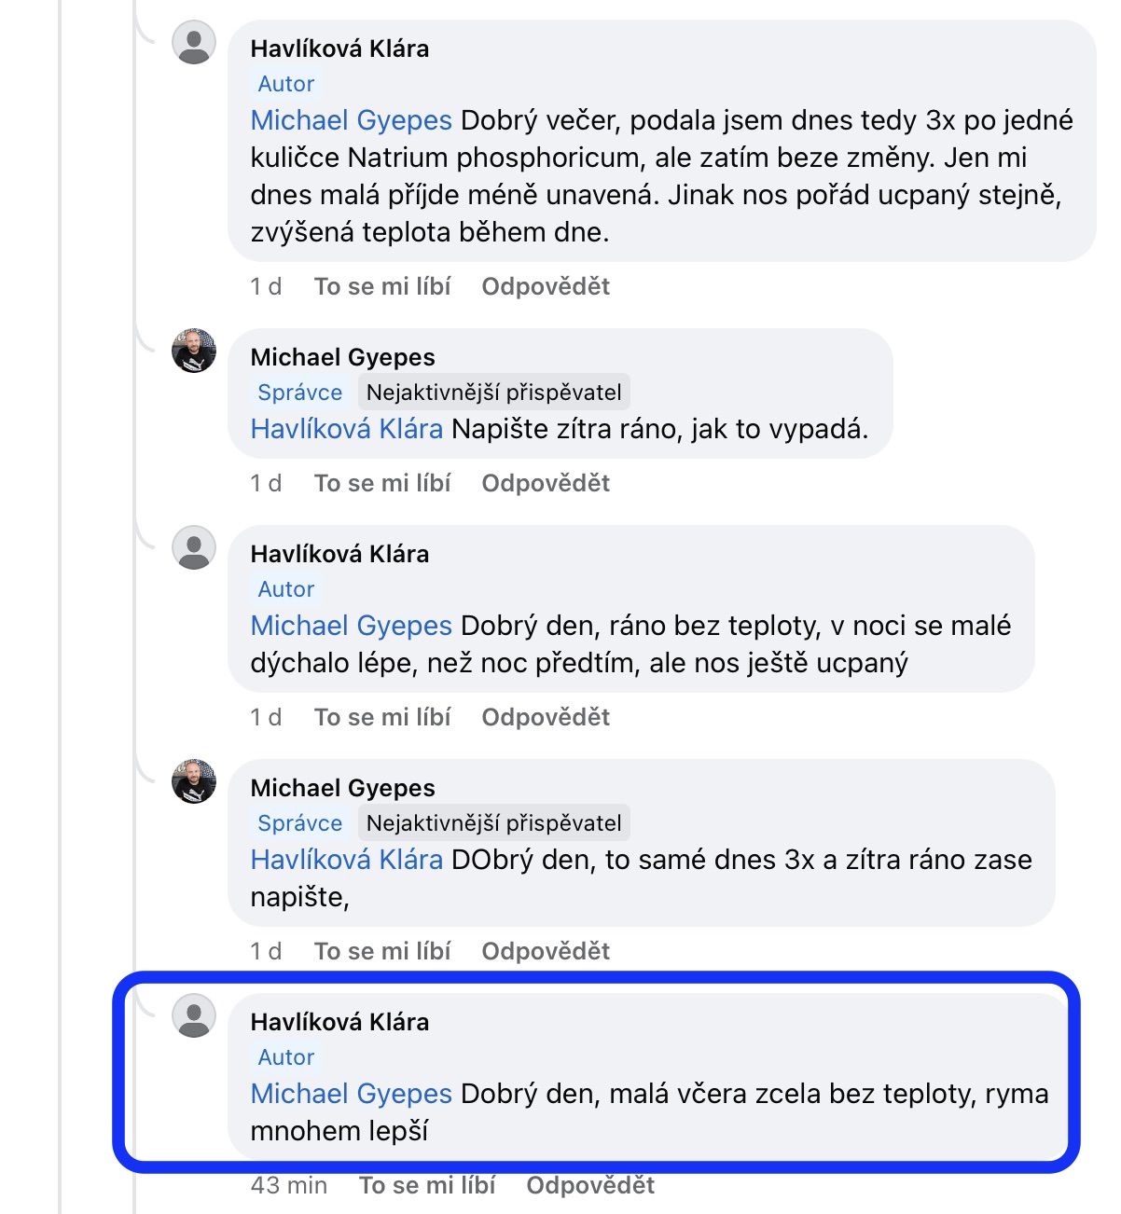This screenshot has width=1121, height=1214.
Task: Reply to the Natrium phosphoricum comment
Action: pos(546,286)
